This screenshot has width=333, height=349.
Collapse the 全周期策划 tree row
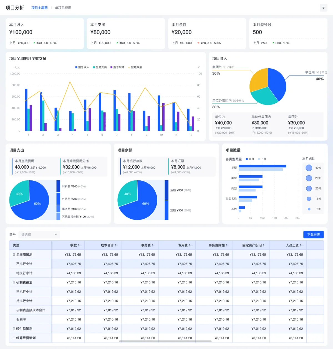click(x=14, y=255)
